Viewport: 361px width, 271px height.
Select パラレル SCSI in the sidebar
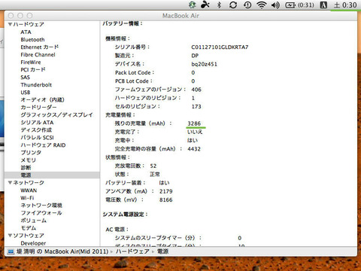[37, 138]
